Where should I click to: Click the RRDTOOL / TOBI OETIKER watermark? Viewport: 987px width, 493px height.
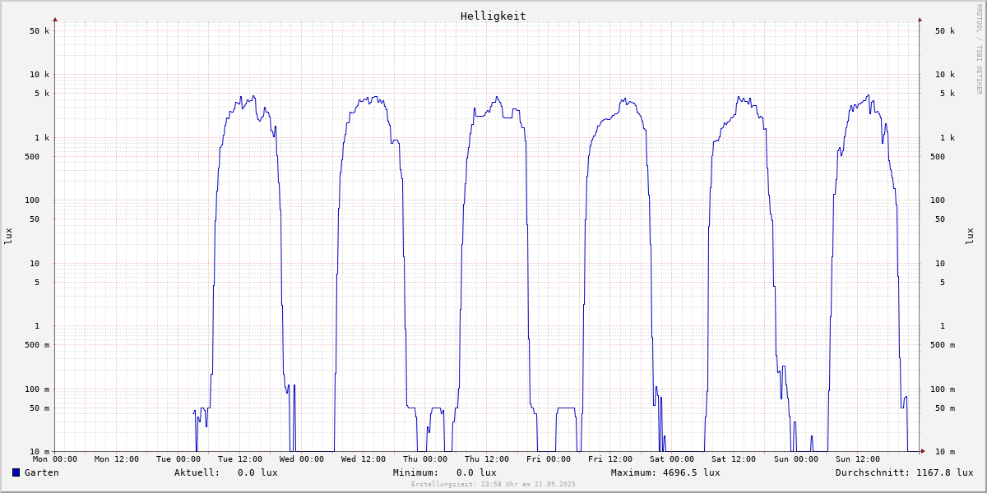979,48
